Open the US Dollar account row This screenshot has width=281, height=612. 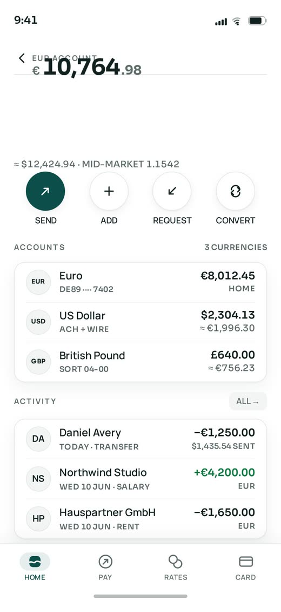tap(140, 322)
